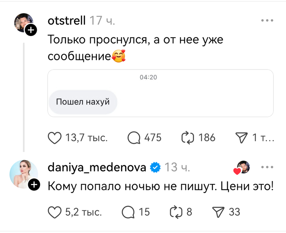Image resolution: width=286 pixels, height=233 pixels.
Task: Like the otstrell post with heart icon
Action: click(55, 138)
